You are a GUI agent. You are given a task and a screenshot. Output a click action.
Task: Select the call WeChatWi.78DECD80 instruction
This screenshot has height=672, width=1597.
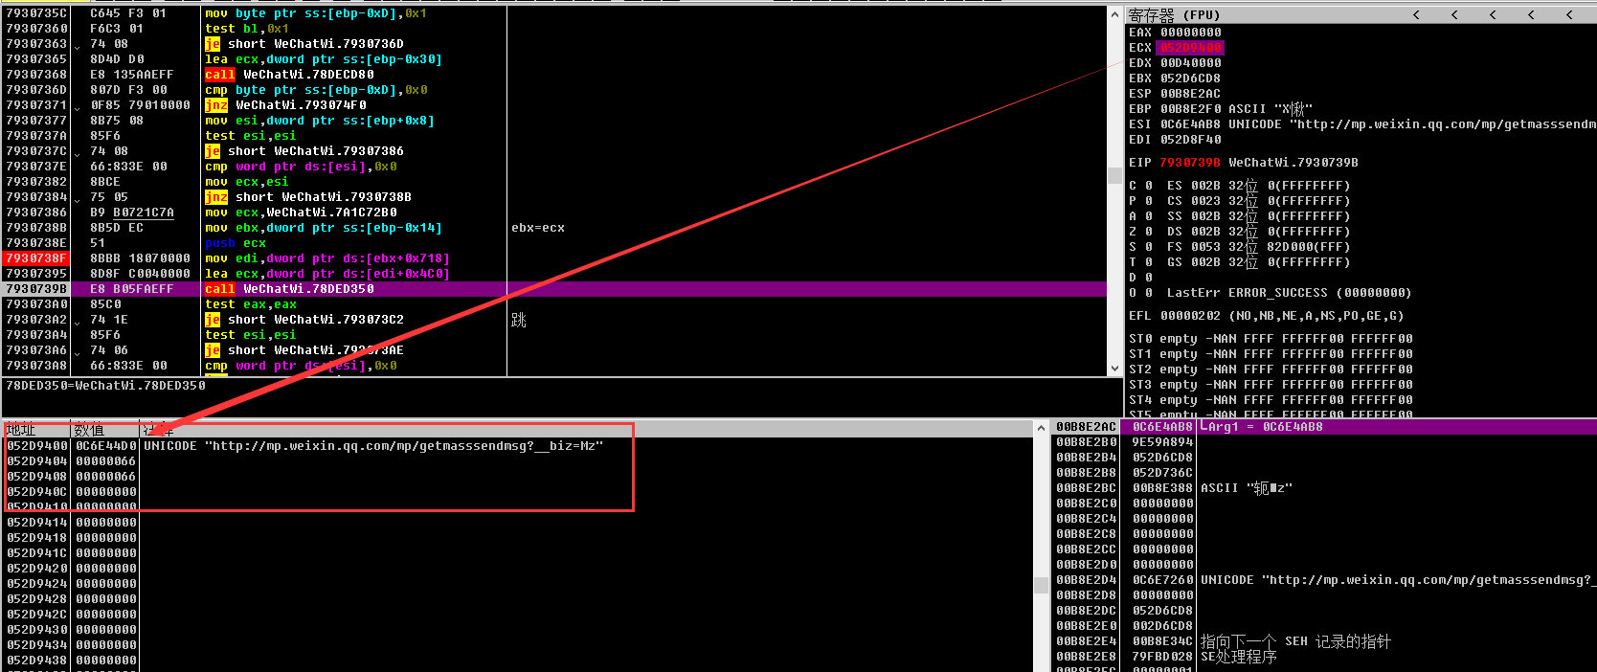tap(289, 75)
